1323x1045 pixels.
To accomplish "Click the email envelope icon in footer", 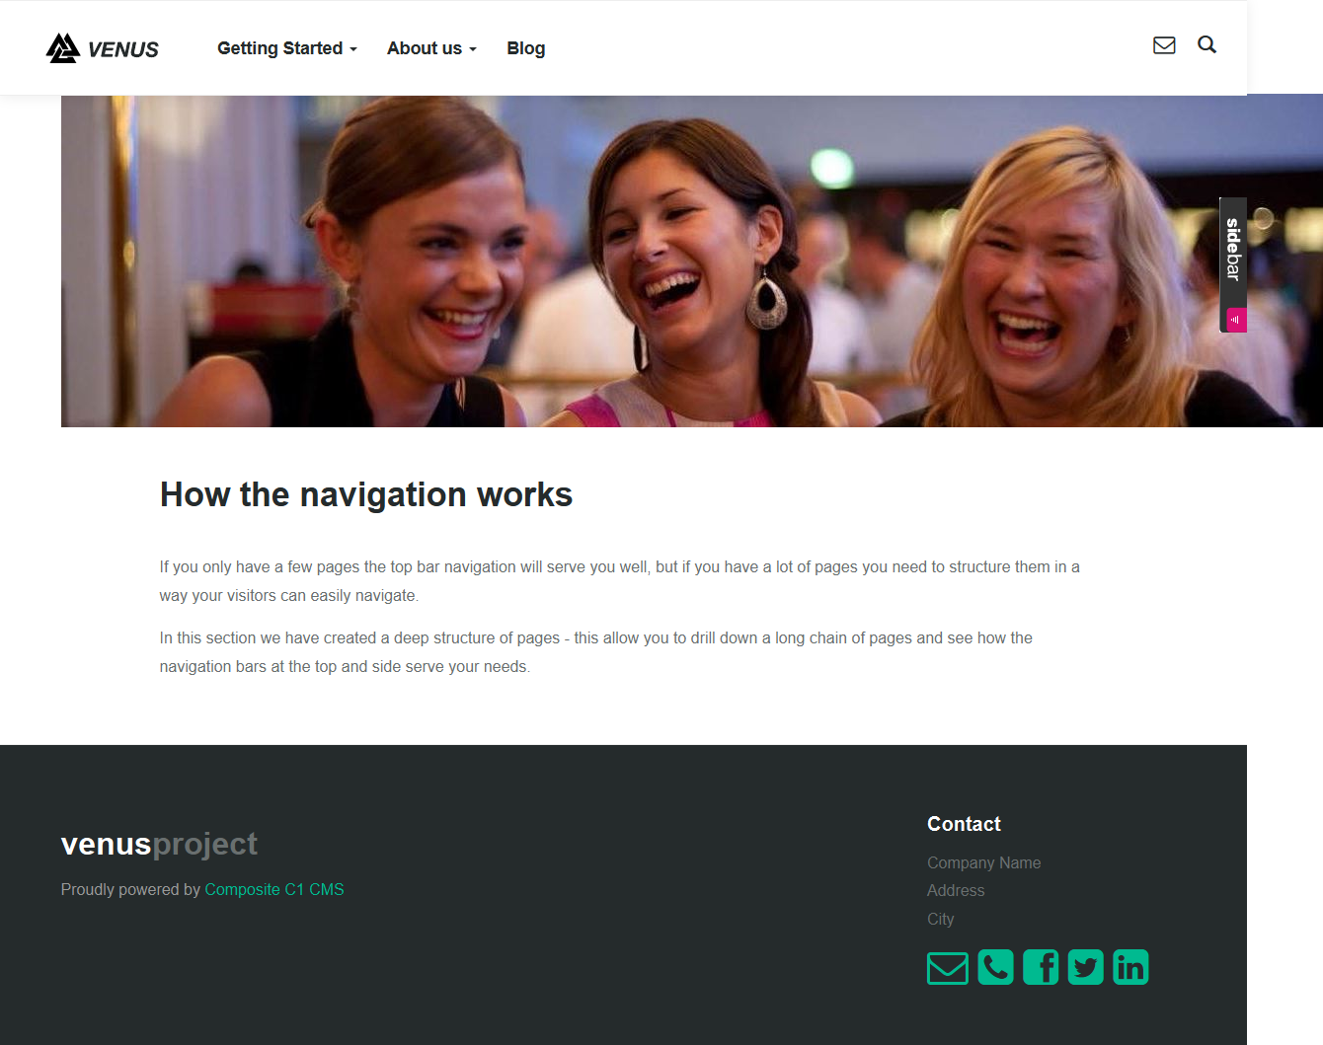I will (947, 967).
